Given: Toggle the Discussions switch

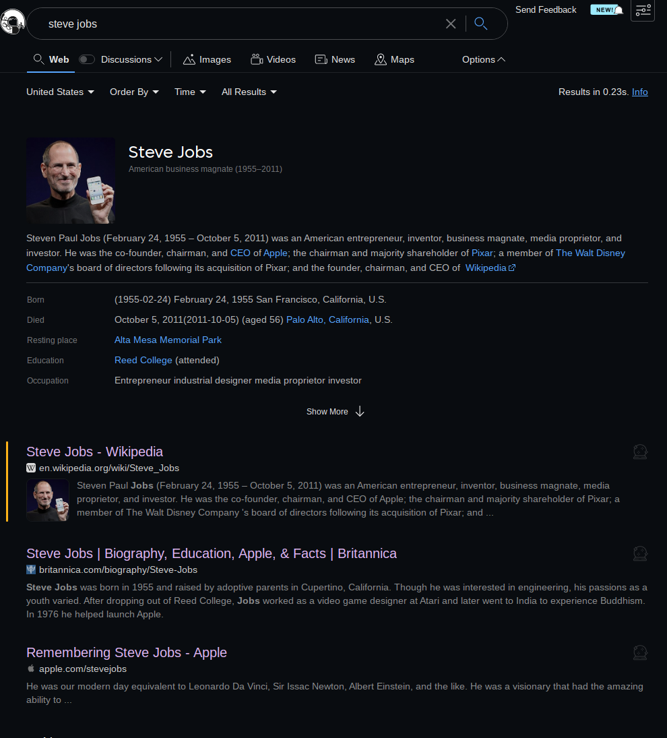Looking at the screenshot, I should point(86,59).
